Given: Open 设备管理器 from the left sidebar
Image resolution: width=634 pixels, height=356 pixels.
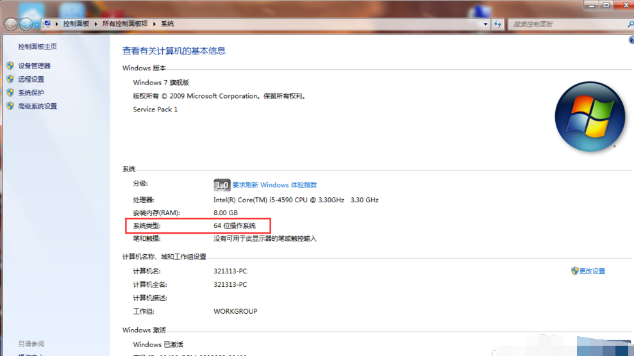Looking at the screenshot, I should [x=34, y=66].
